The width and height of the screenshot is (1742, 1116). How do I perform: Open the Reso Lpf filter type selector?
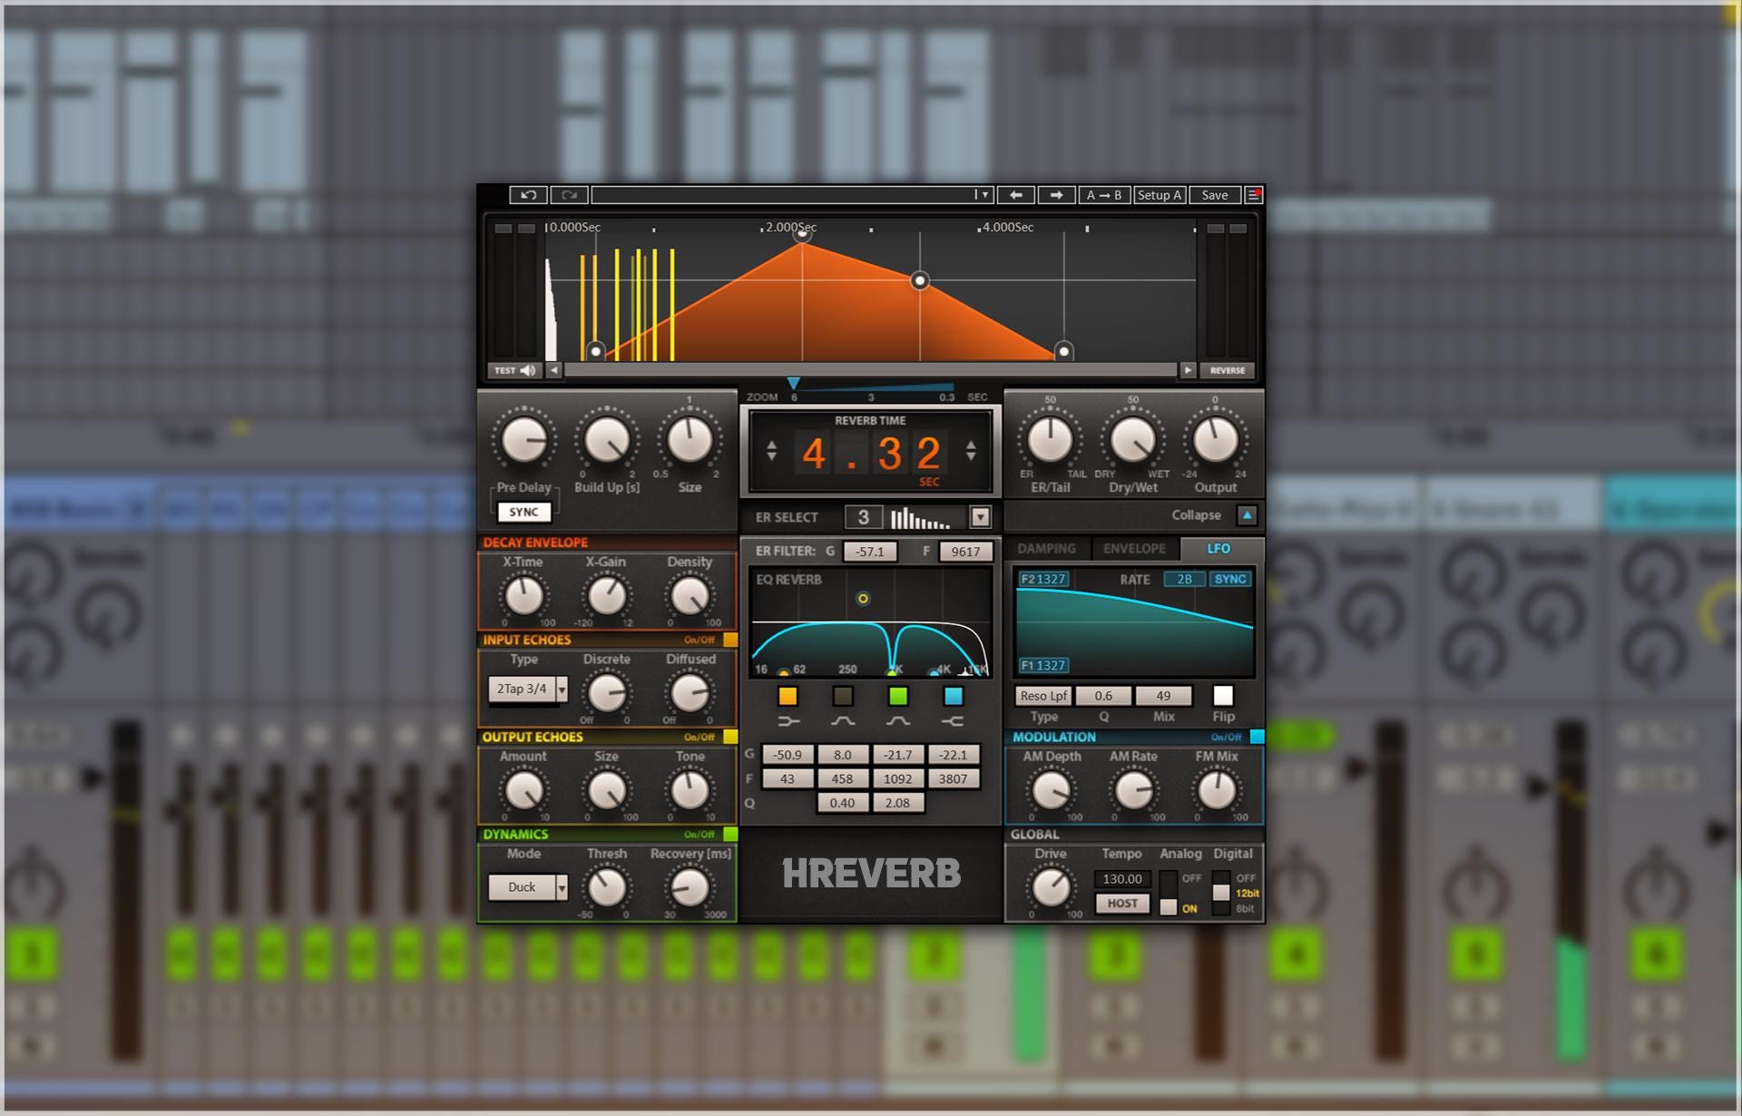click(1043, 696)
